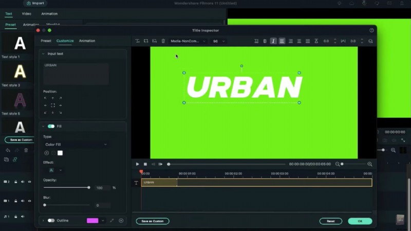Add a new text box in toolbar
The height and width of the screenshot is (231, 411).
click(x=138, y=41)
